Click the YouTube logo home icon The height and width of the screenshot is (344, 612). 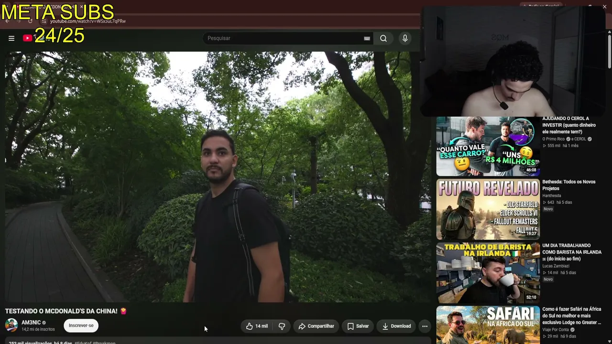[x=27, y=38]
